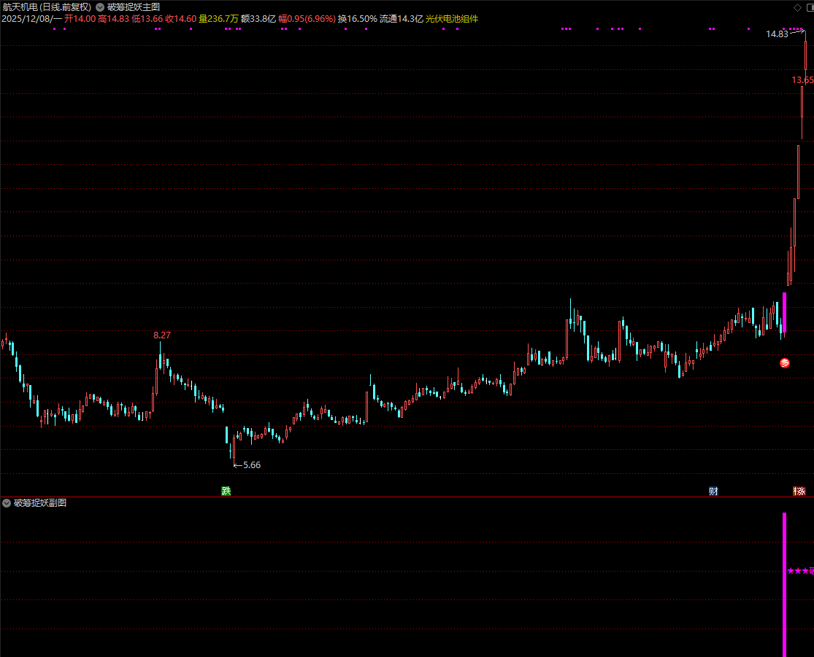The height and width of the screenshot is (657, 814).
Task: Click the magenta three-star signal label
Action: 799,571
